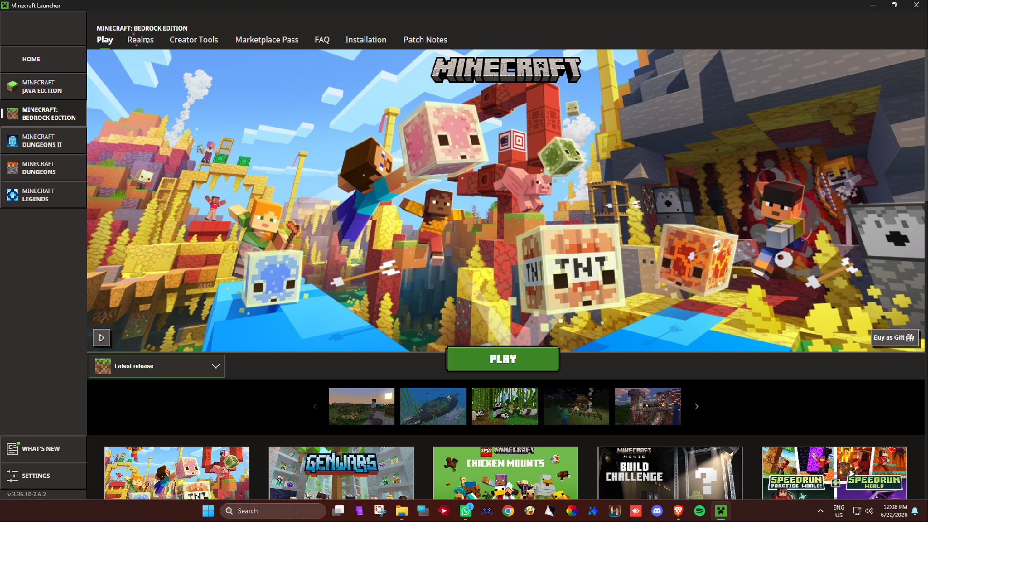
Task: Expand the Latest release version dropdown
Action: tap(157, 366)
